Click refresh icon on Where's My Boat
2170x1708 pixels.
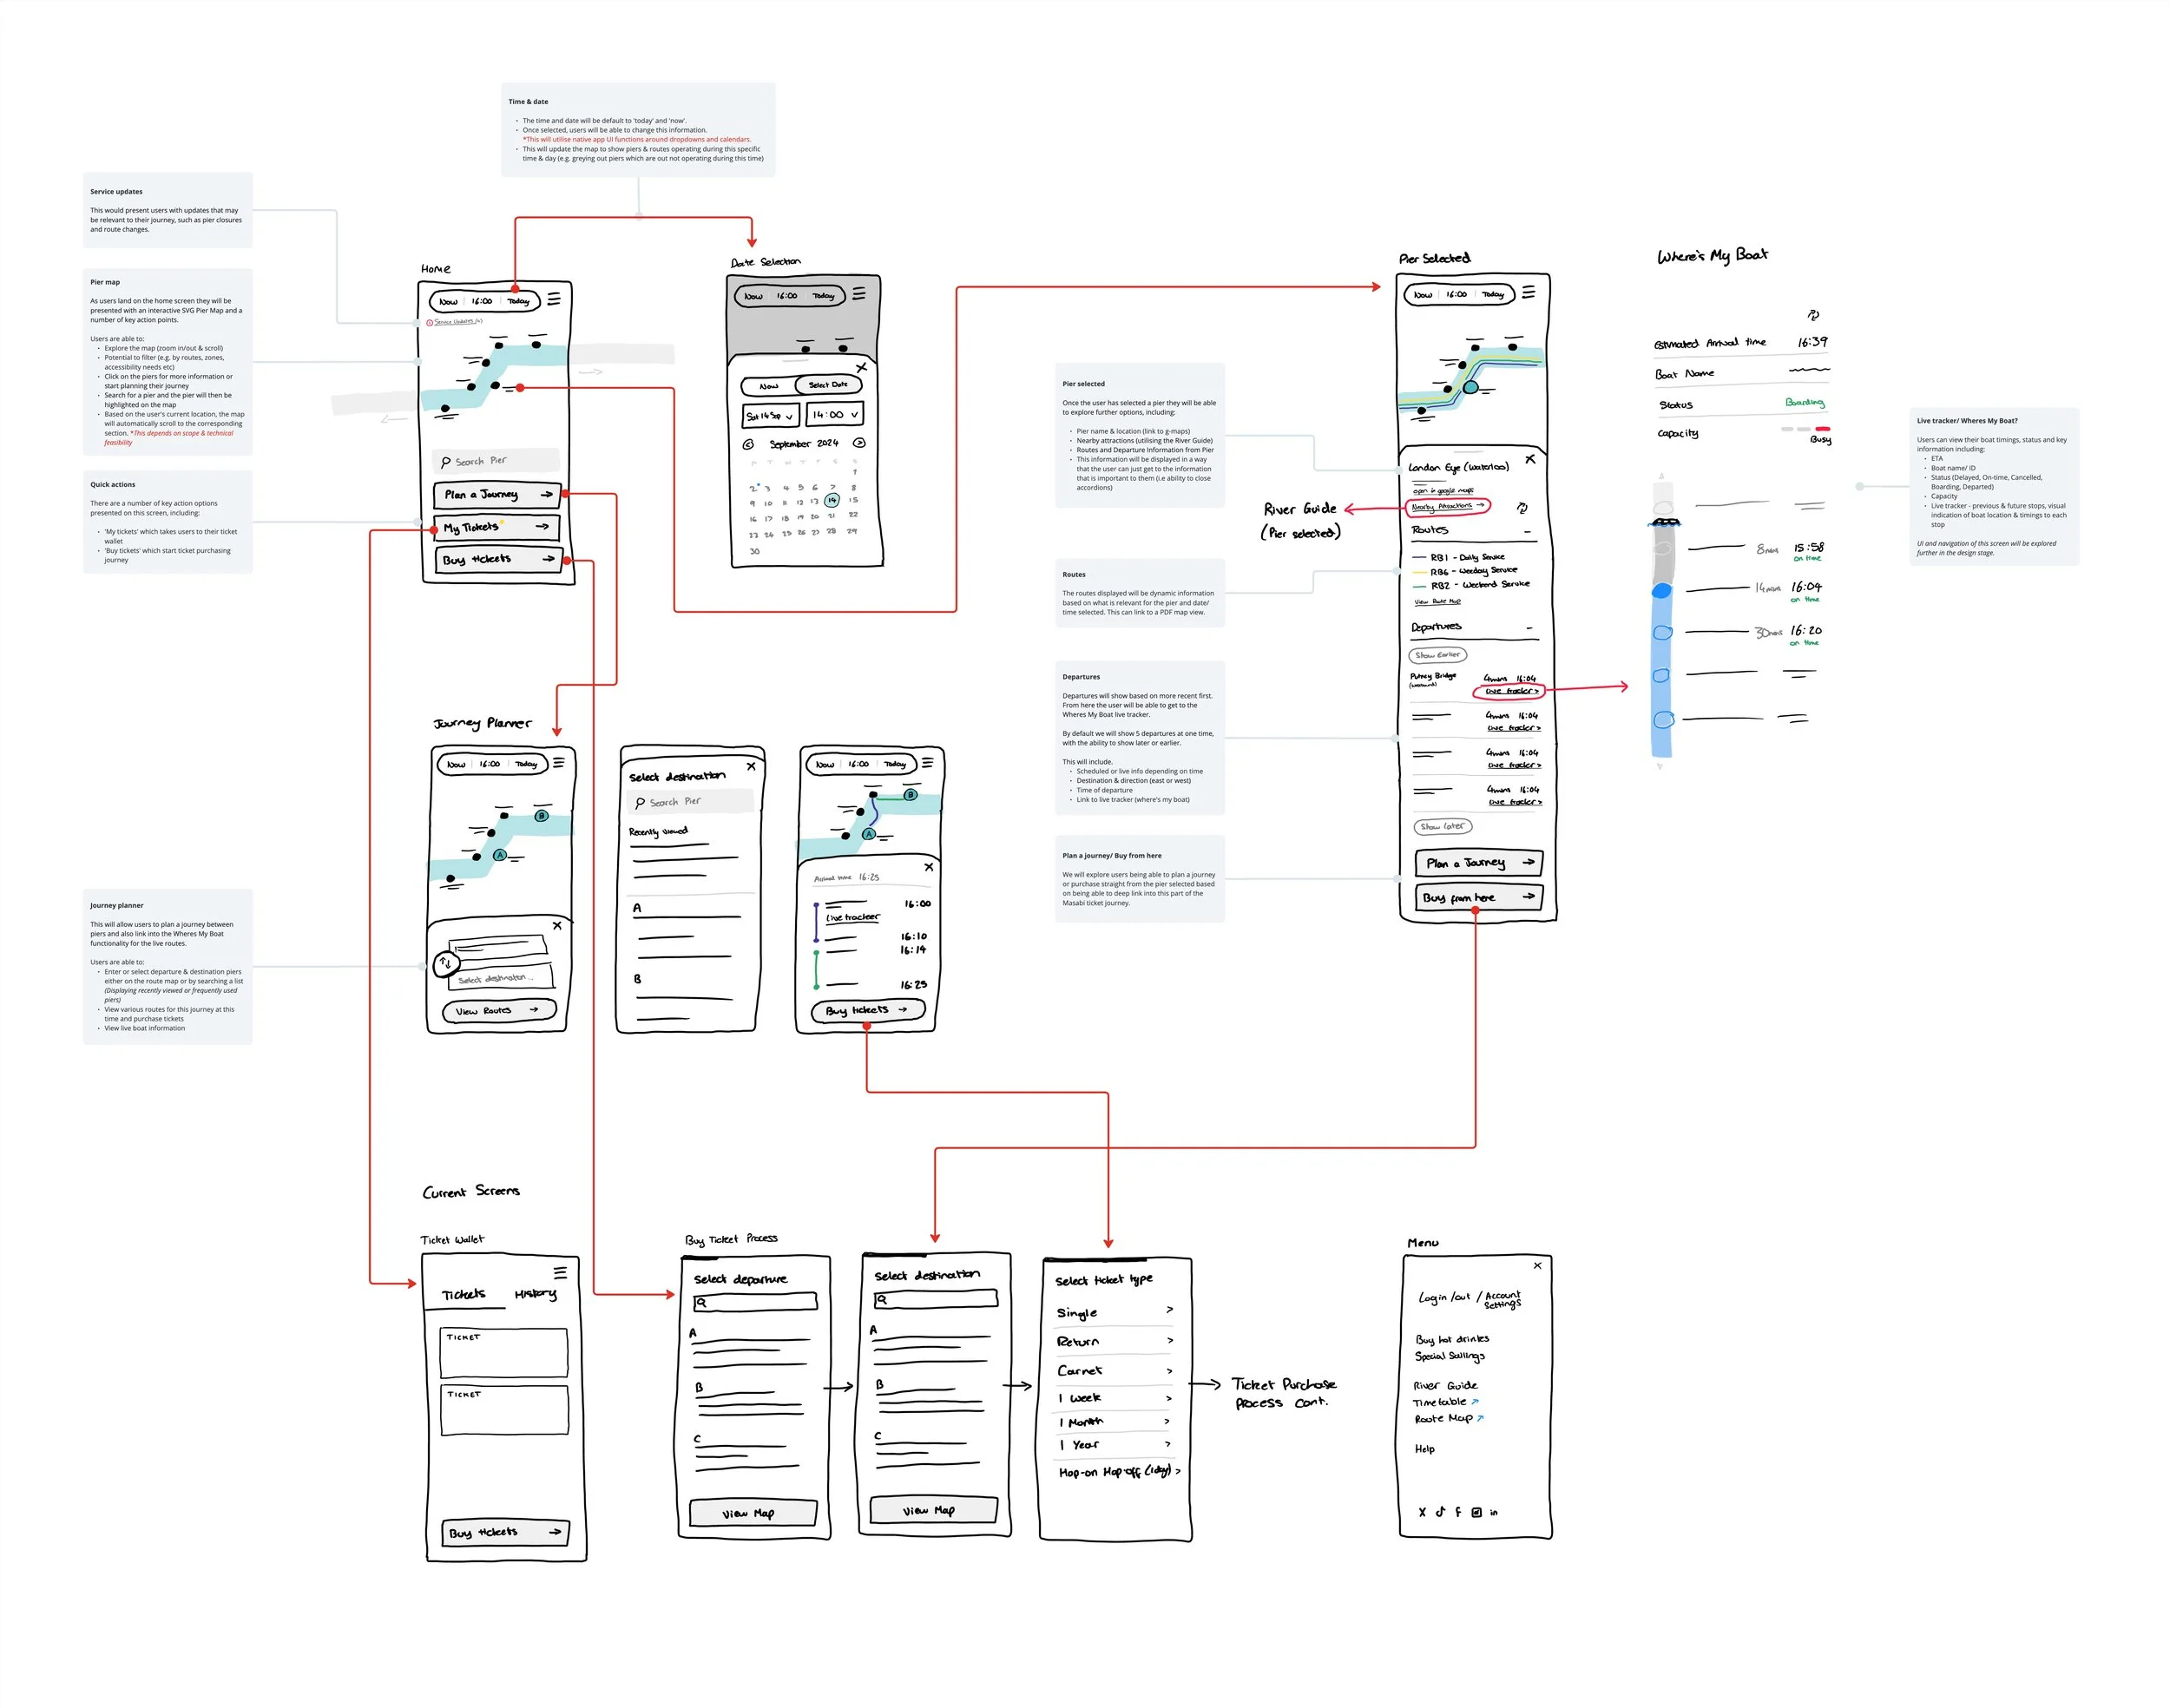(x=1813, y=315)
